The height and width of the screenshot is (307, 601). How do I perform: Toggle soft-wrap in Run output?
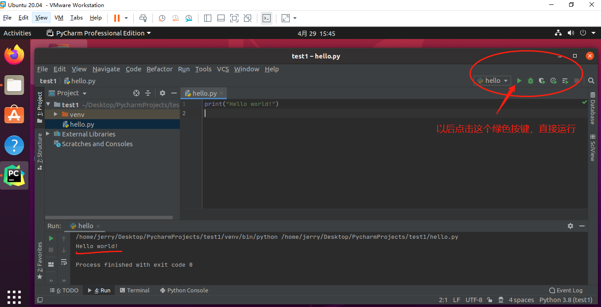[64, 262]
